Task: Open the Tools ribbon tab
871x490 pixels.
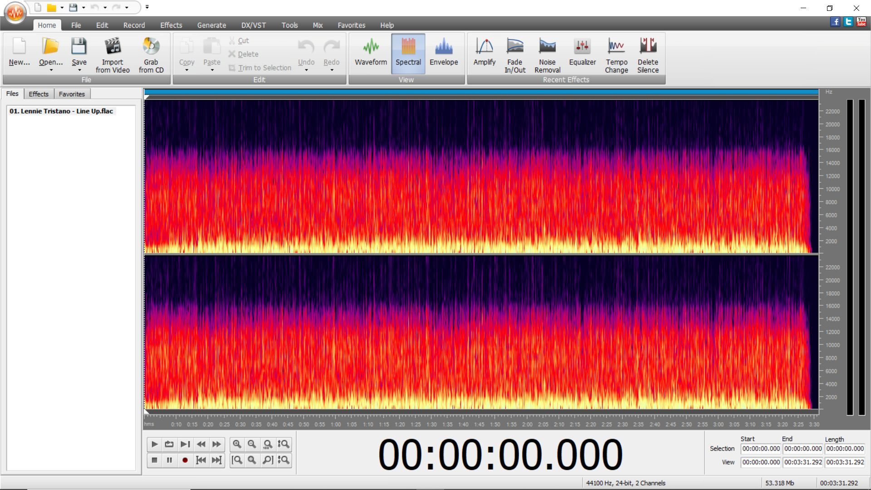Action: coord(289,25)
